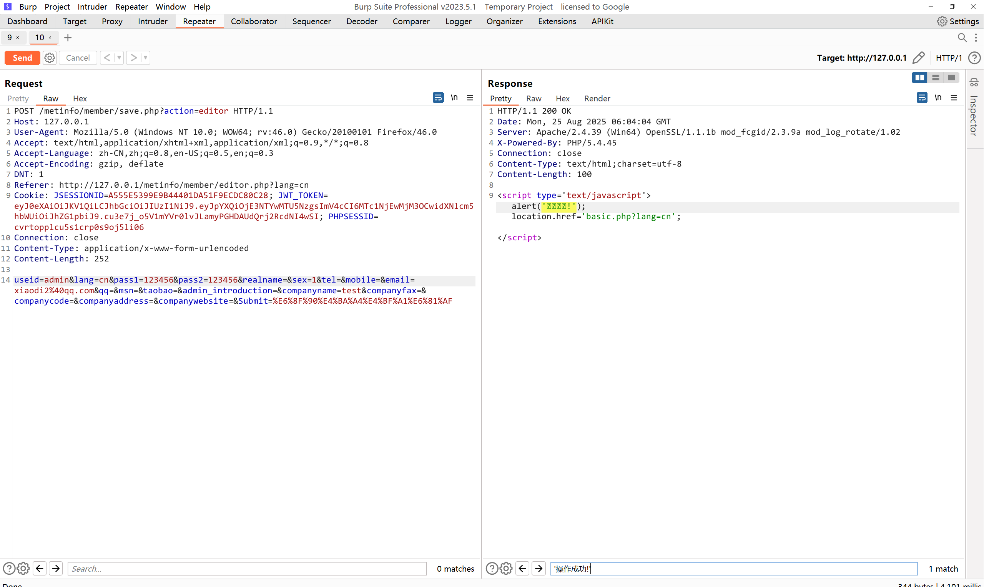984x587 pixels.
Task: Open the Inspector side panel
Action: tap(974, 115)
